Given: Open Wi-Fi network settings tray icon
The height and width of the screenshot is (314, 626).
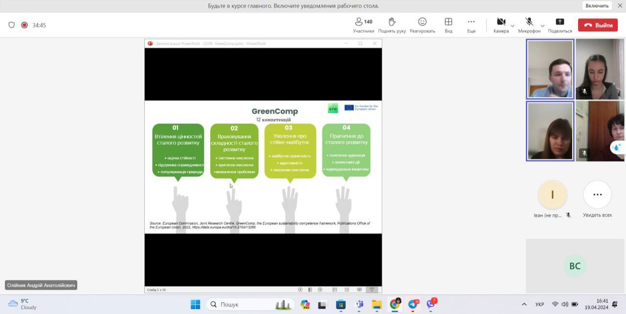Looking at the screenshot, I should click(555, 304).
